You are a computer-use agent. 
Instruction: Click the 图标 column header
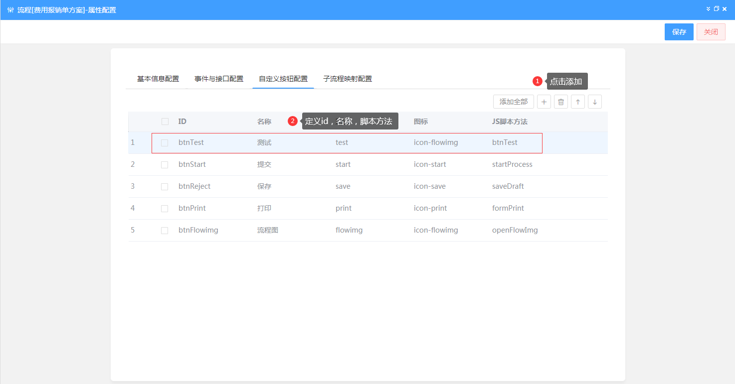(421, 122)
